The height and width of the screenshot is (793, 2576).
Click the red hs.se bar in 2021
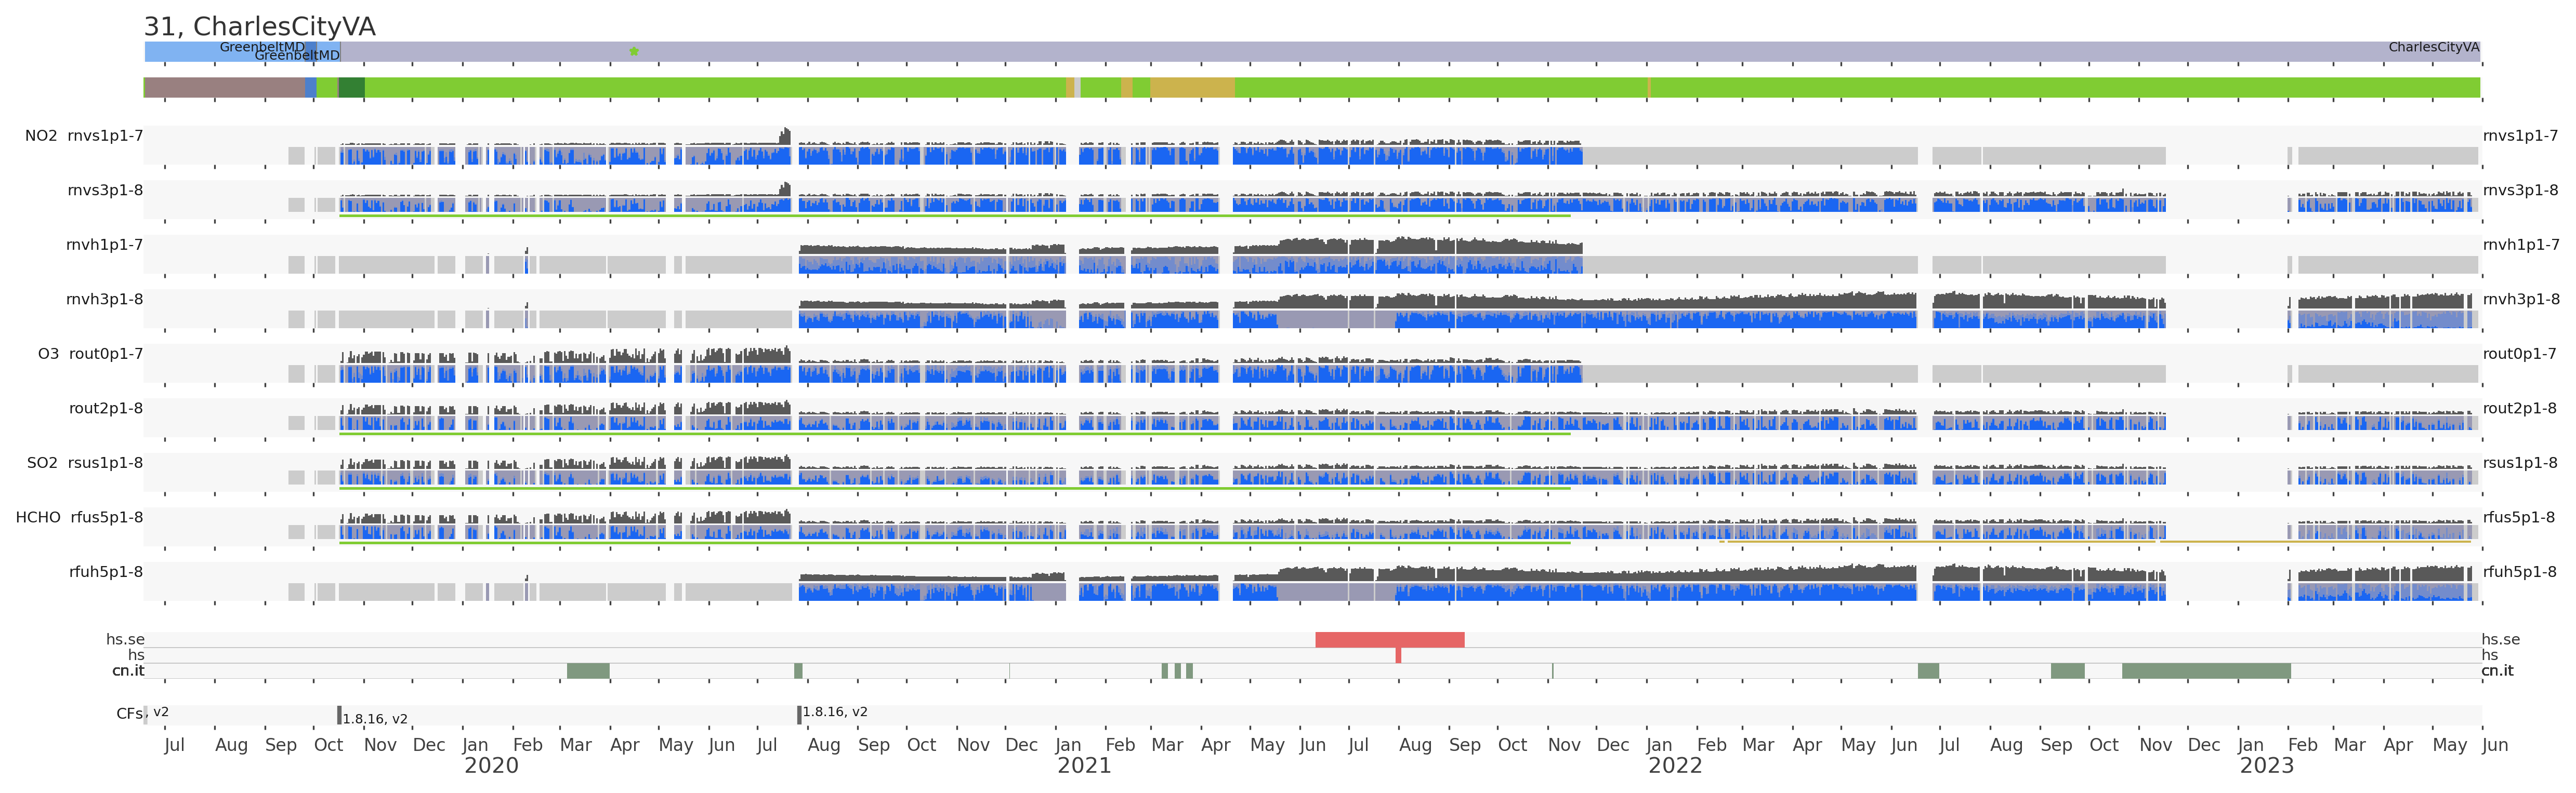(1389, 639)
